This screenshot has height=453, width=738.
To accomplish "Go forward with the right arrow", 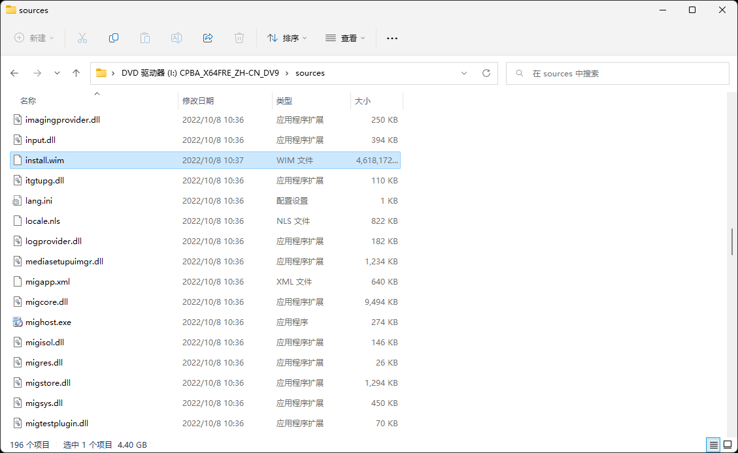I will pos(37,73).
